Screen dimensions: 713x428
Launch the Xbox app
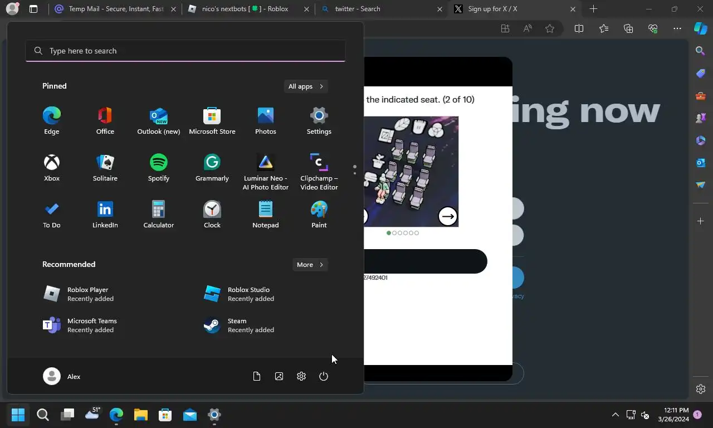point(52,168)
